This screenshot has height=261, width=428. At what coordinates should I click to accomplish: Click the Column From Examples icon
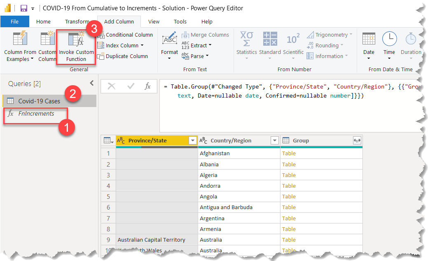(x=20, y=38)
